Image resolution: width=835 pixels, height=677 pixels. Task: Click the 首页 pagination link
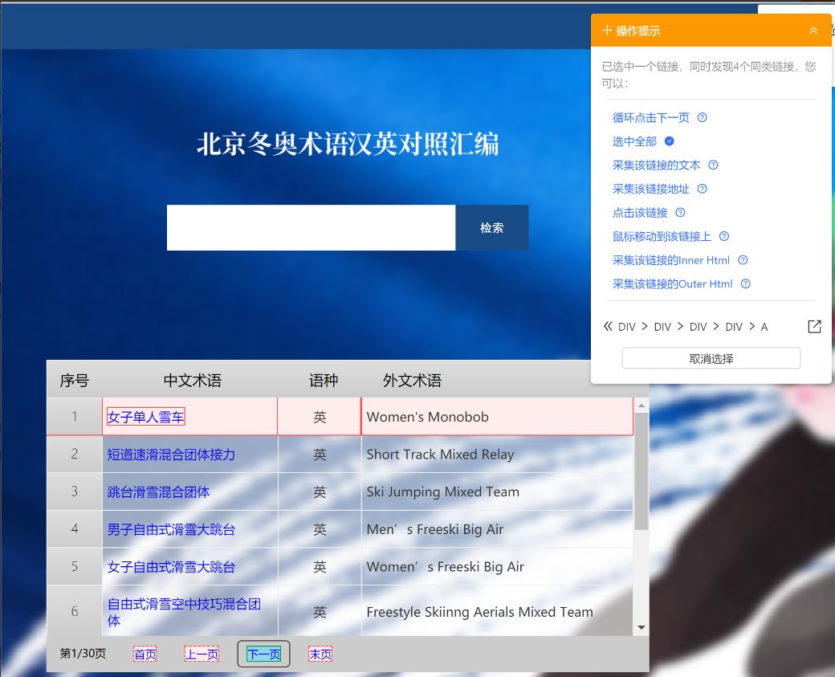click(145, 654)
